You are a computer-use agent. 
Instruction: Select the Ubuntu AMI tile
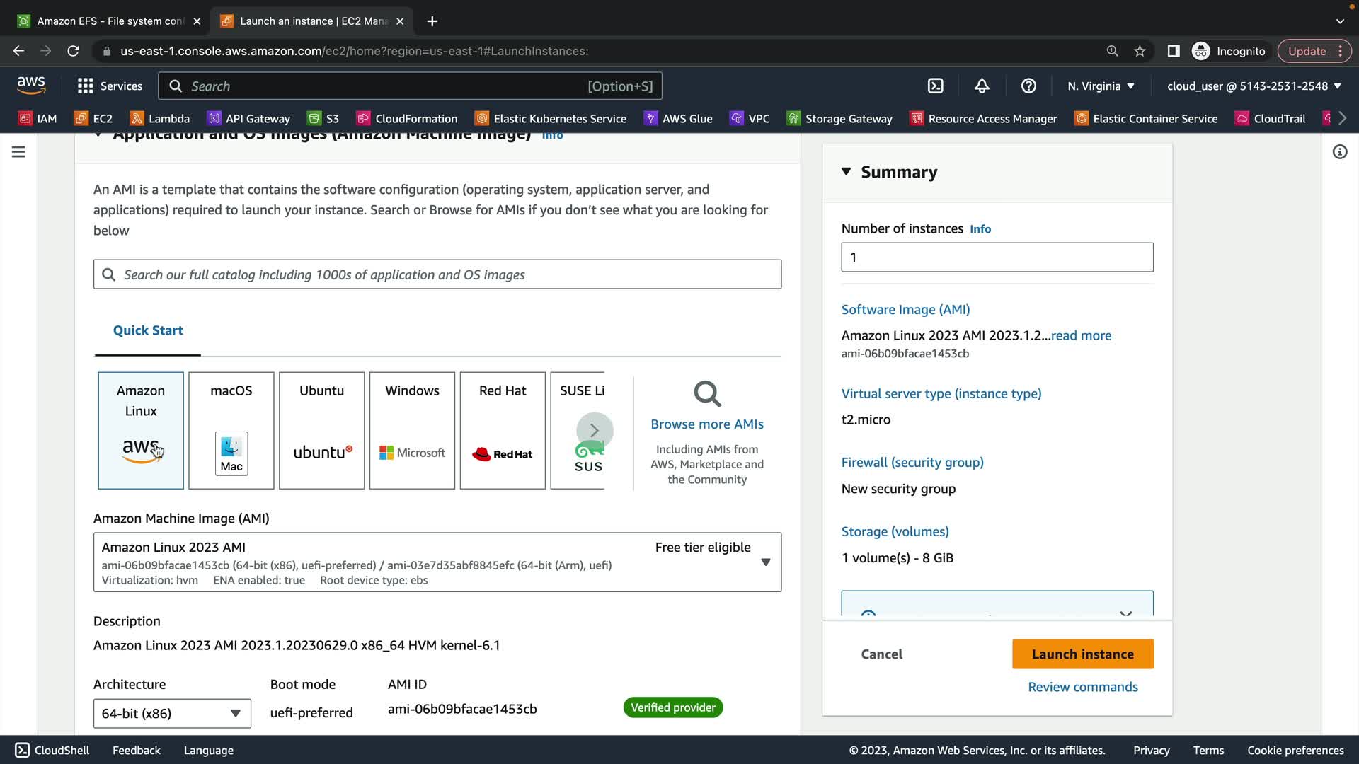(x=321, y=430)
